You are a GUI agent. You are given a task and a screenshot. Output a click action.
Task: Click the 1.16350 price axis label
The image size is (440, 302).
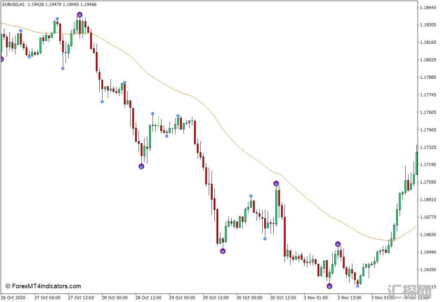tap(428, 270)
